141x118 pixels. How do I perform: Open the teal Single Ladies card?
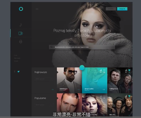[x=95, y=80]
